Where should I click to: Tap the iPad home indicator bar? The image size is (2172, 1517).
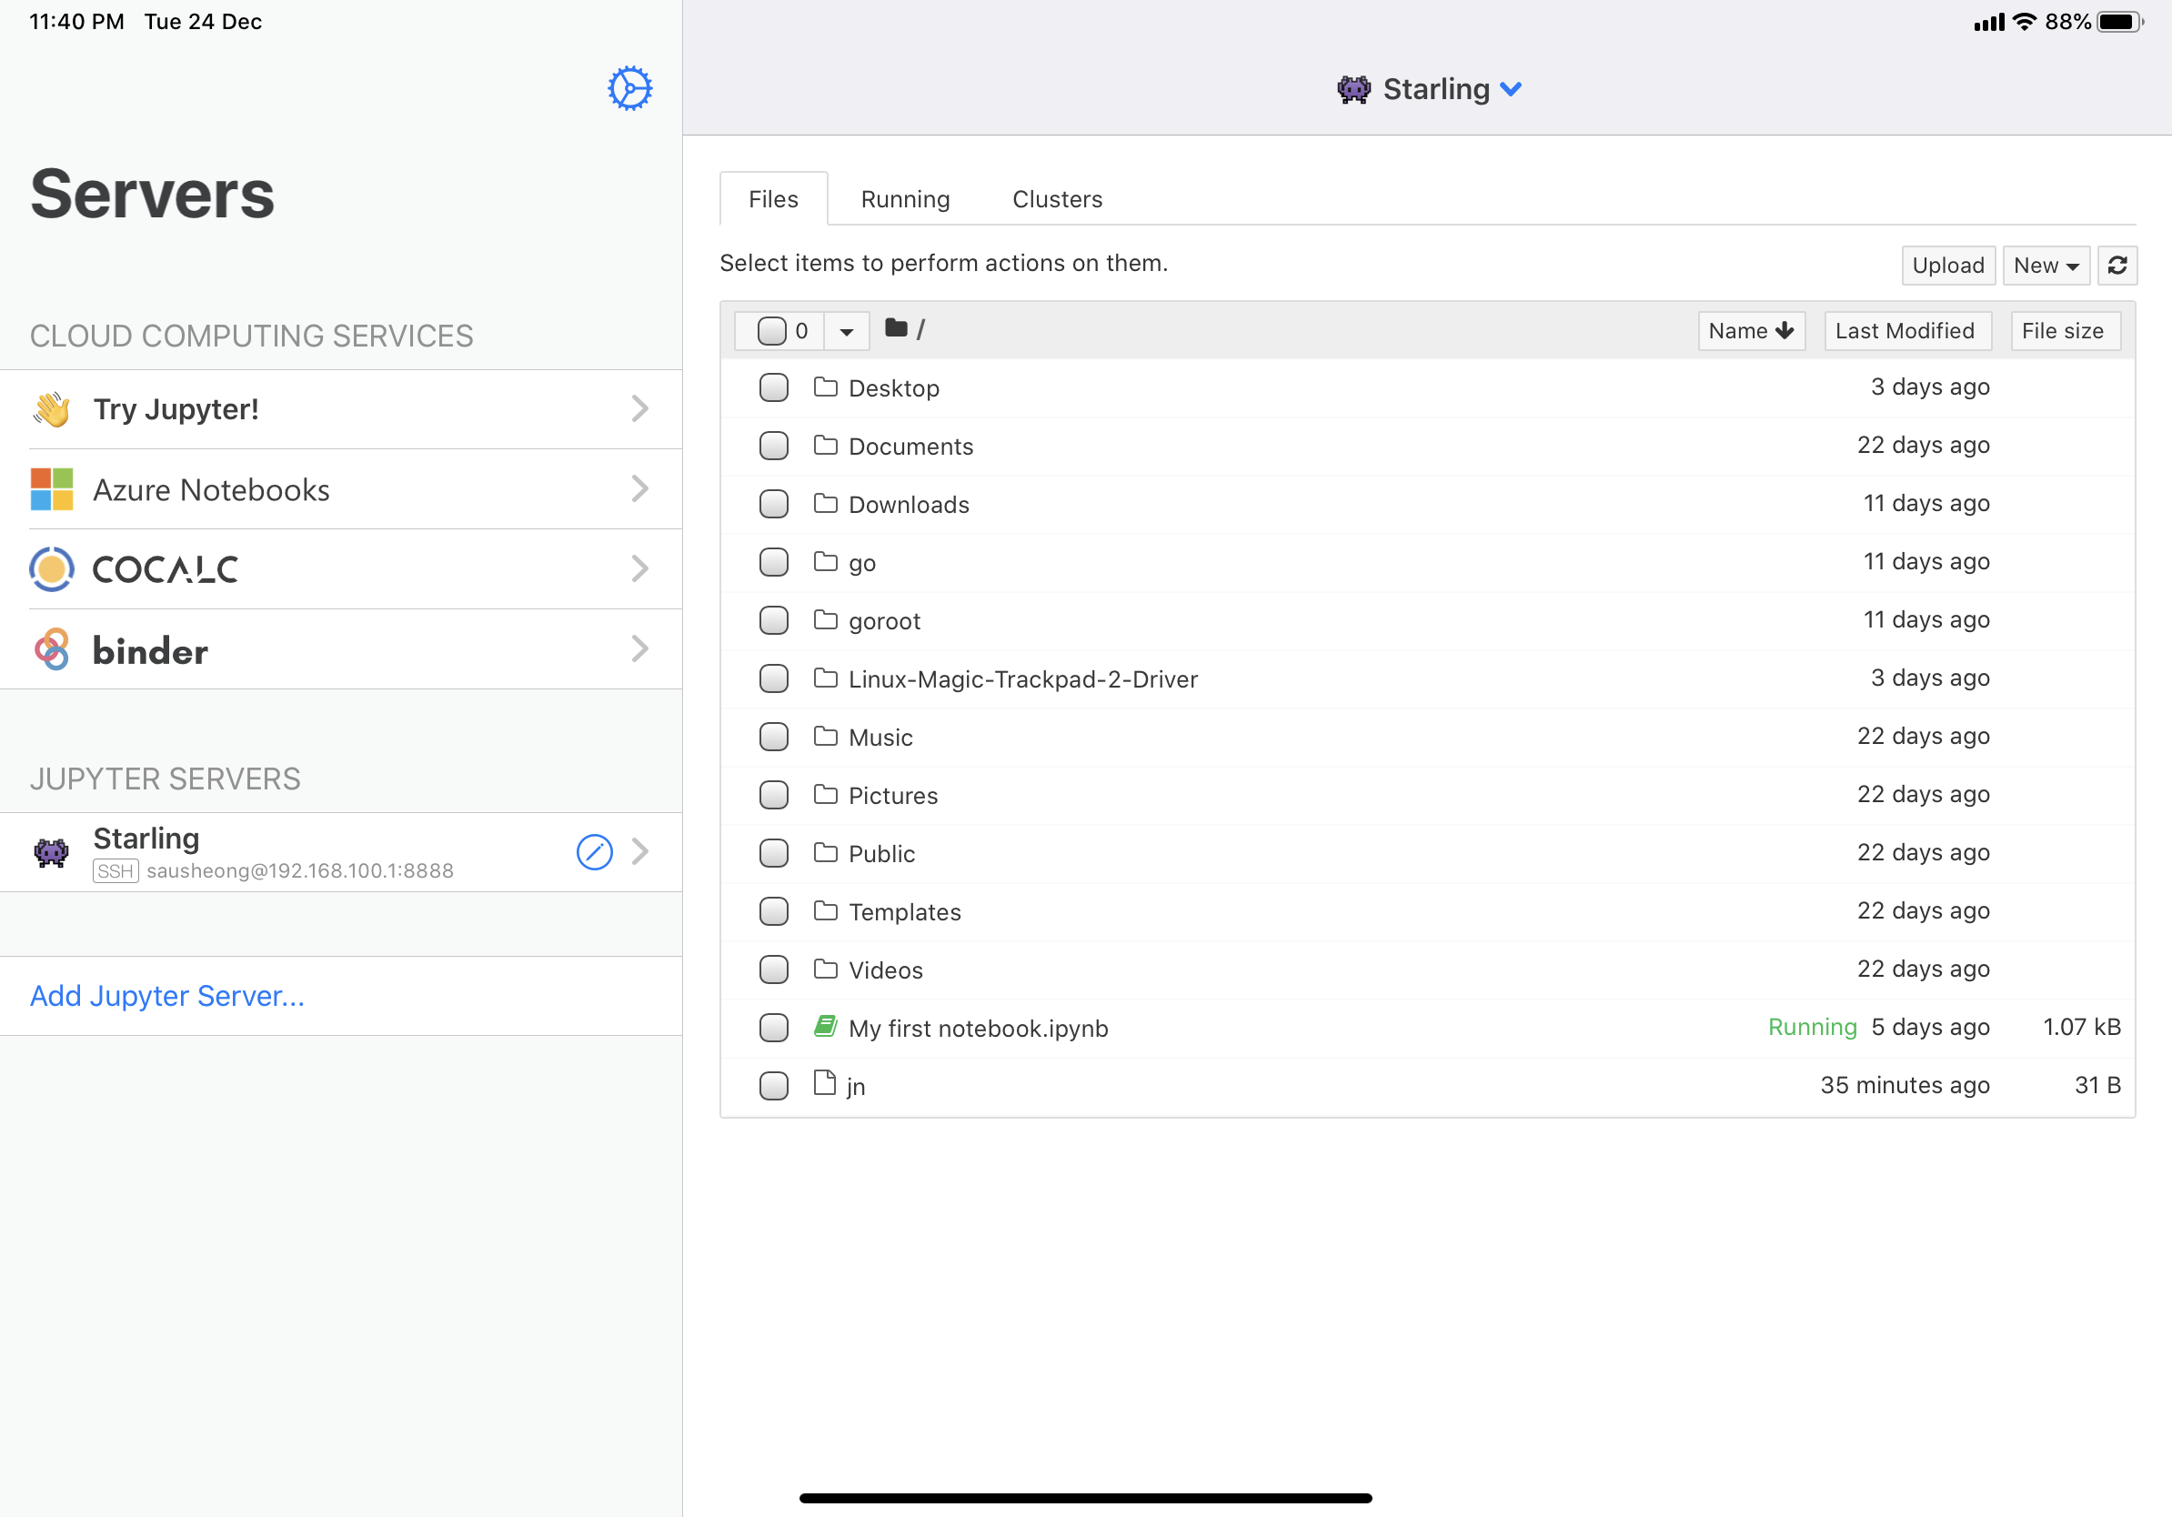click(1085, 1498)
